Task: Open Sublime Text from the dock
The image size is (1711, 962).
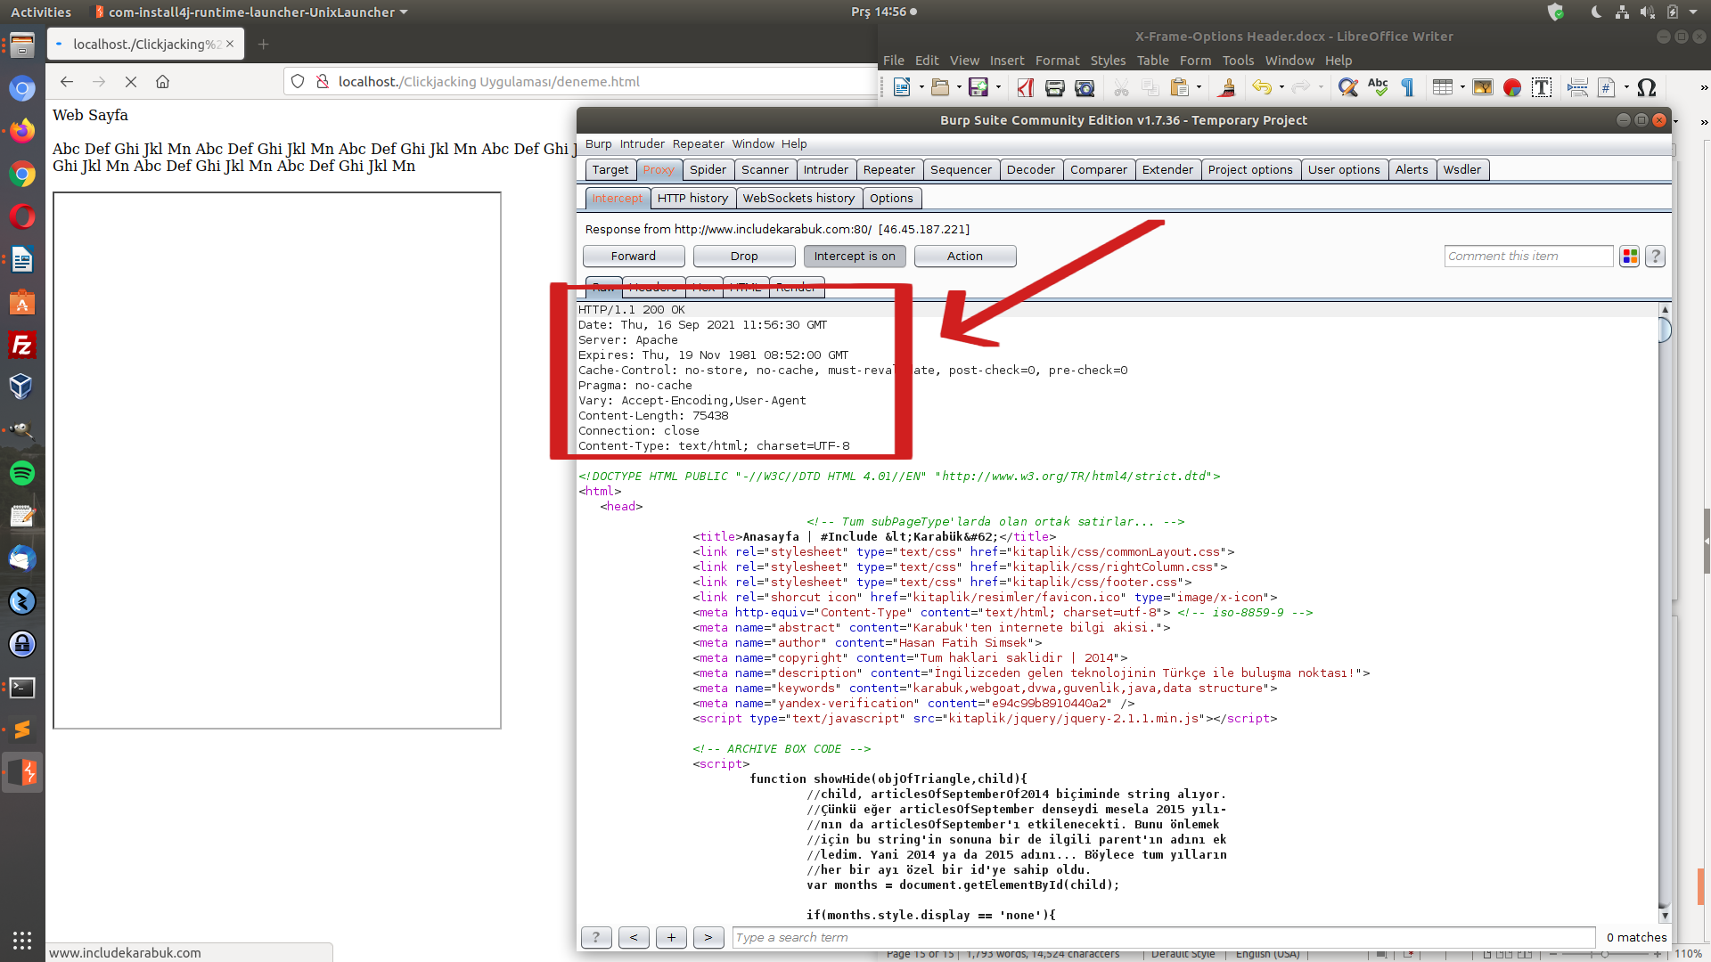Action: click(22, 730)
